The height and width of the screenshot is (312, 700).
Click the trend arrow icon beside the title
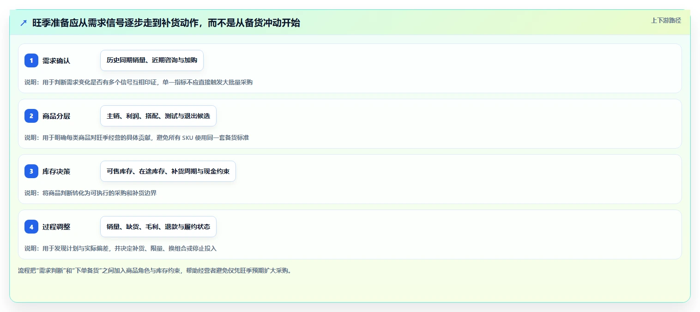click(x=24, y=23)
